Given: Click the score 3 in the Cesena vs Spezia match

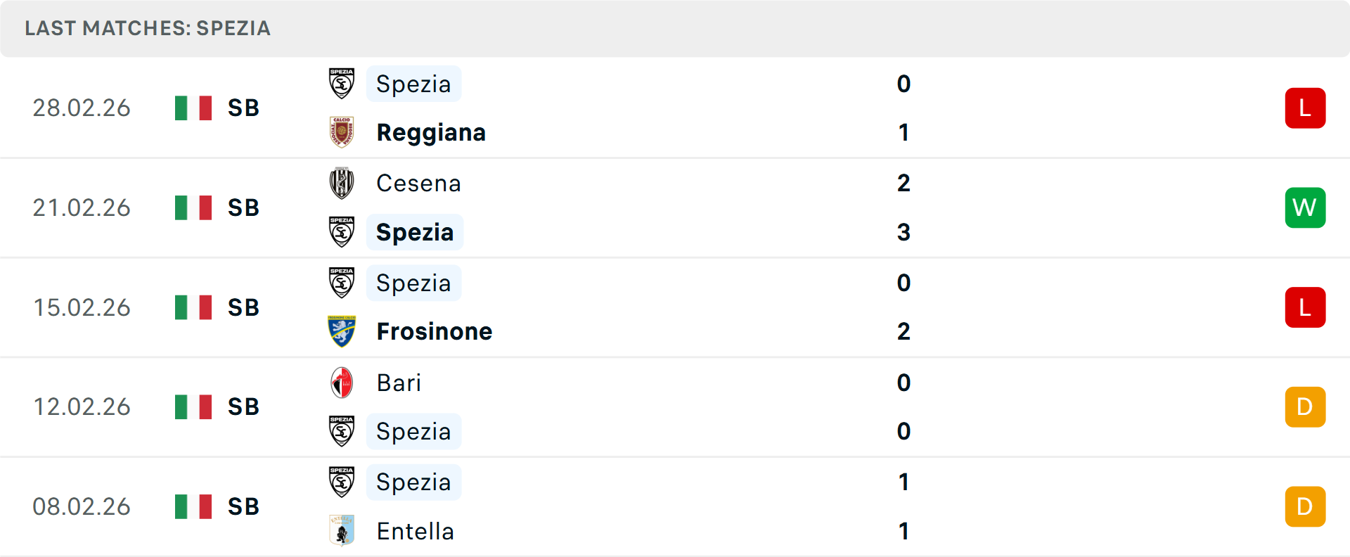Looking at the screenshot, I should coord(904,232).
